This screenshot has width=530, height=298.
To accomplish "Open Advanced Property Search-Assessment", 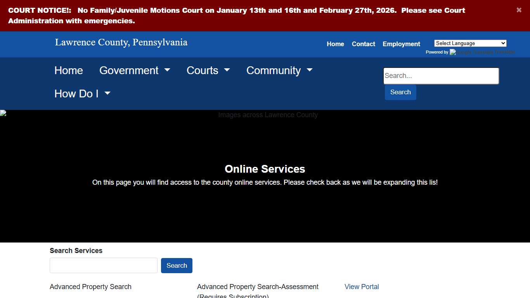I will pos(258,287).
